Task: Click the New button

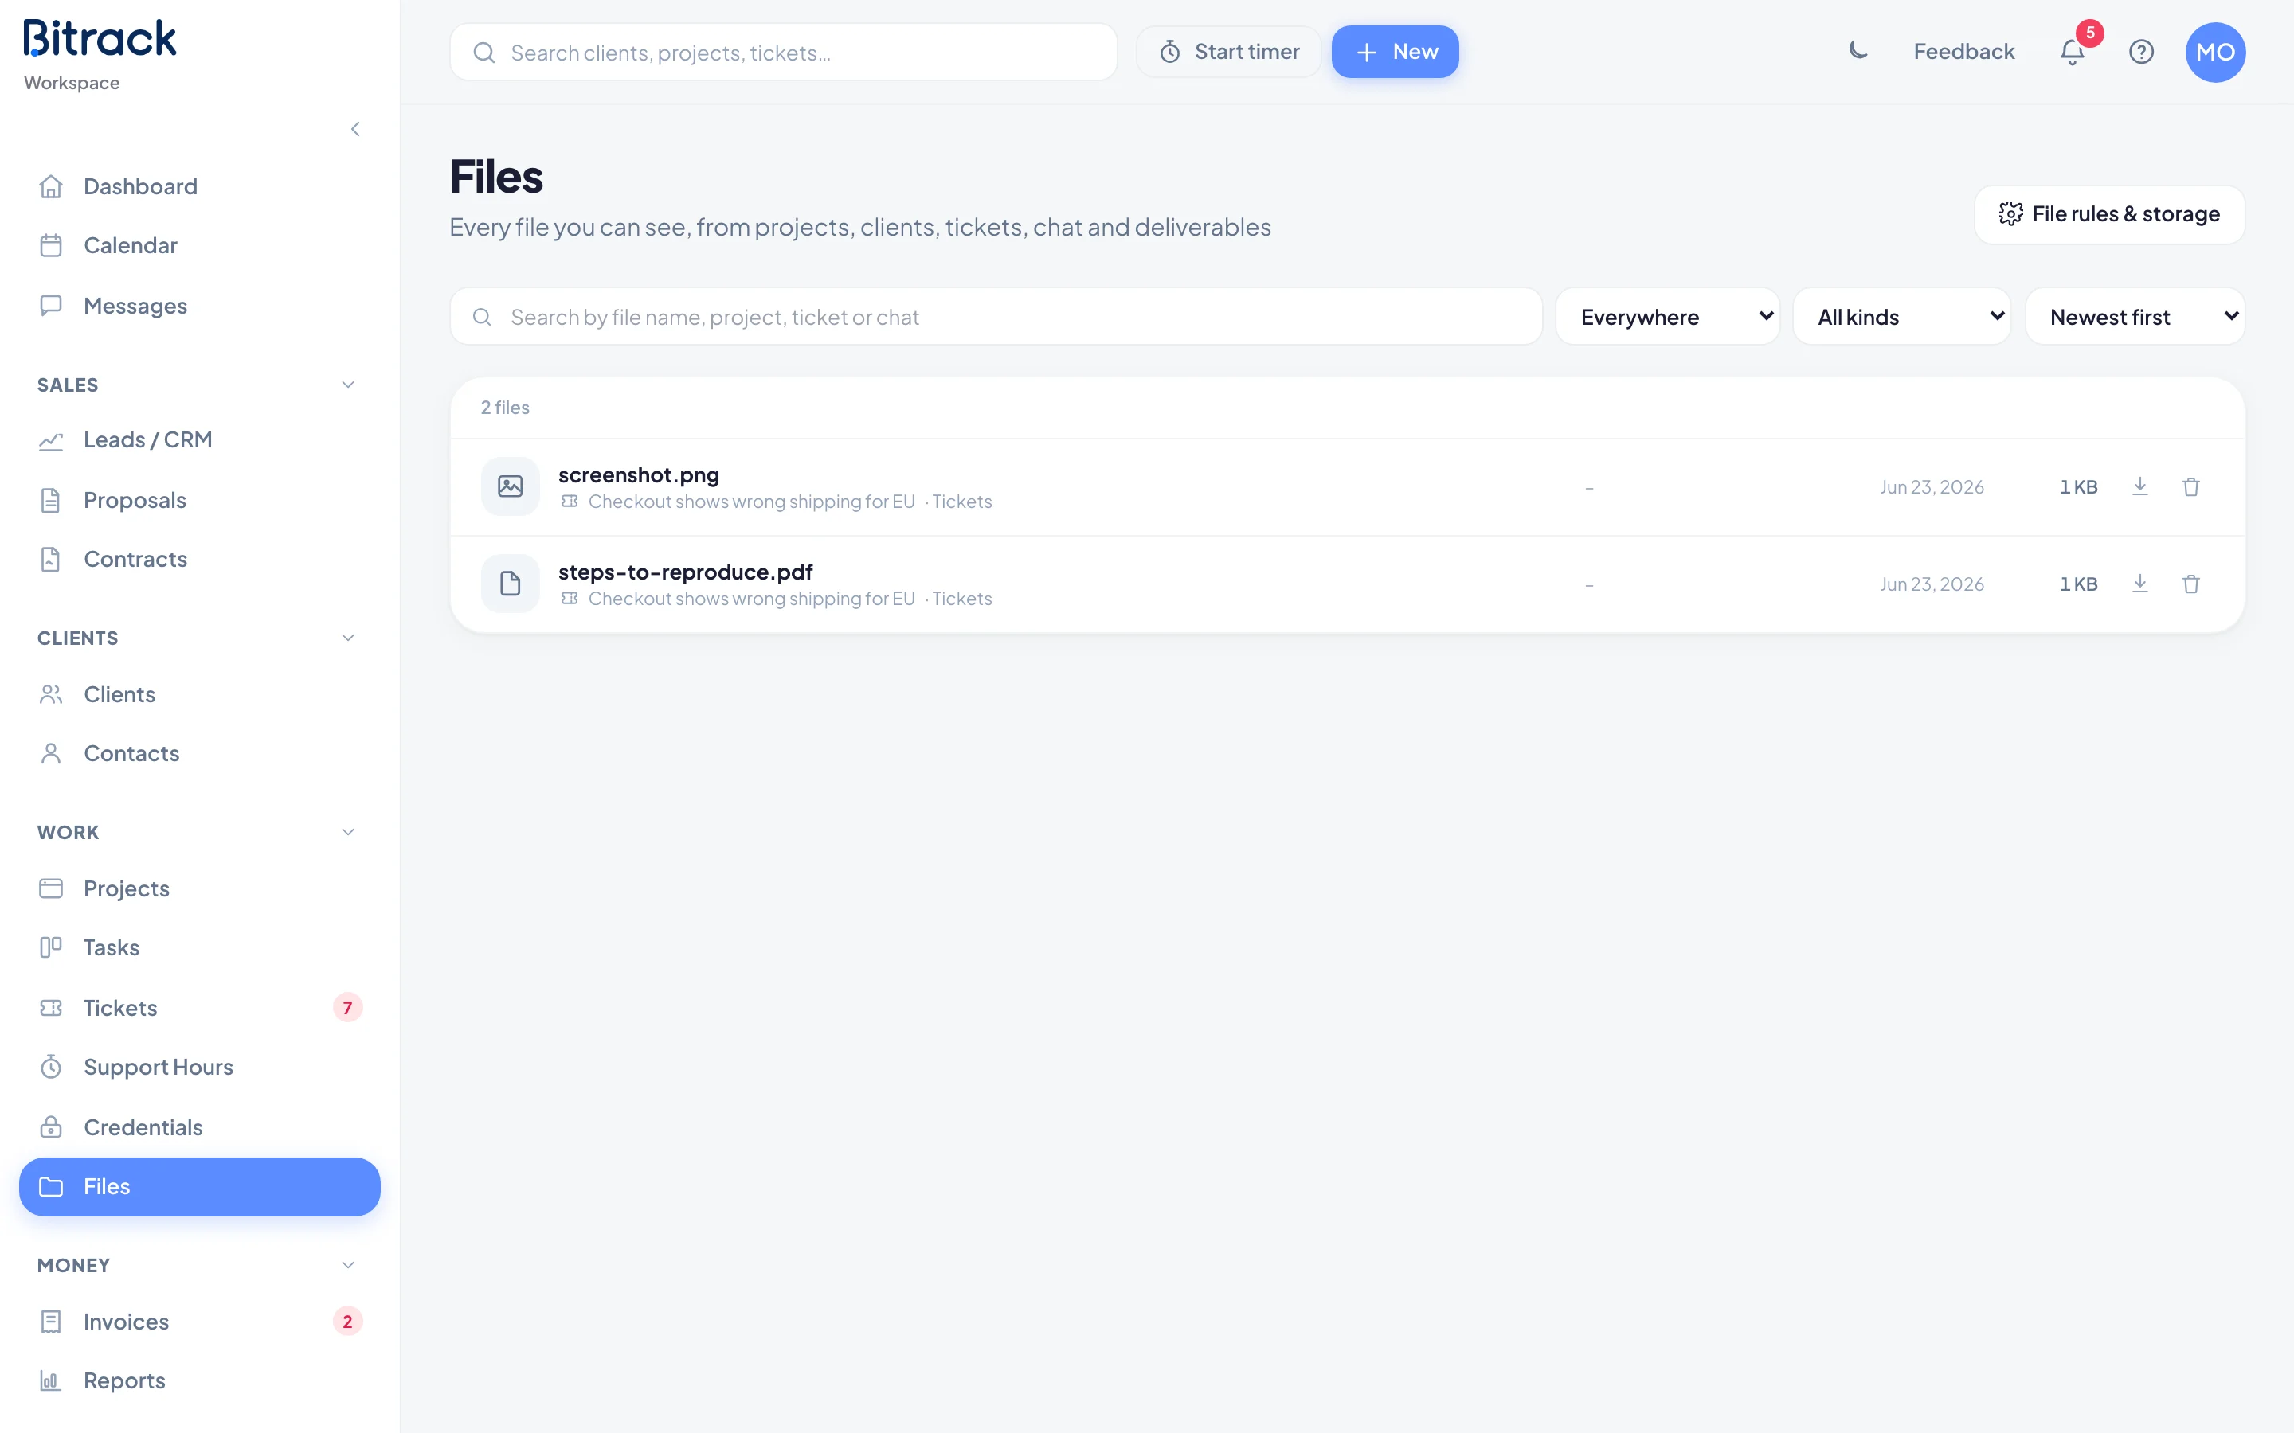Action: coord(1395,52)
